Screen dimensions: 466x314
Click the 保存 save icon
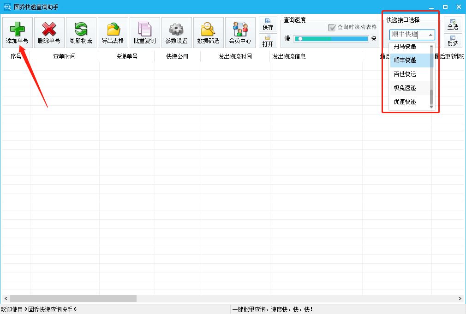tap(268, 23)
